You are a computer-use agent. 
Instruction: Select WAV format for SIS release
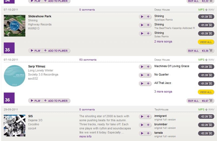pos(211,110)
